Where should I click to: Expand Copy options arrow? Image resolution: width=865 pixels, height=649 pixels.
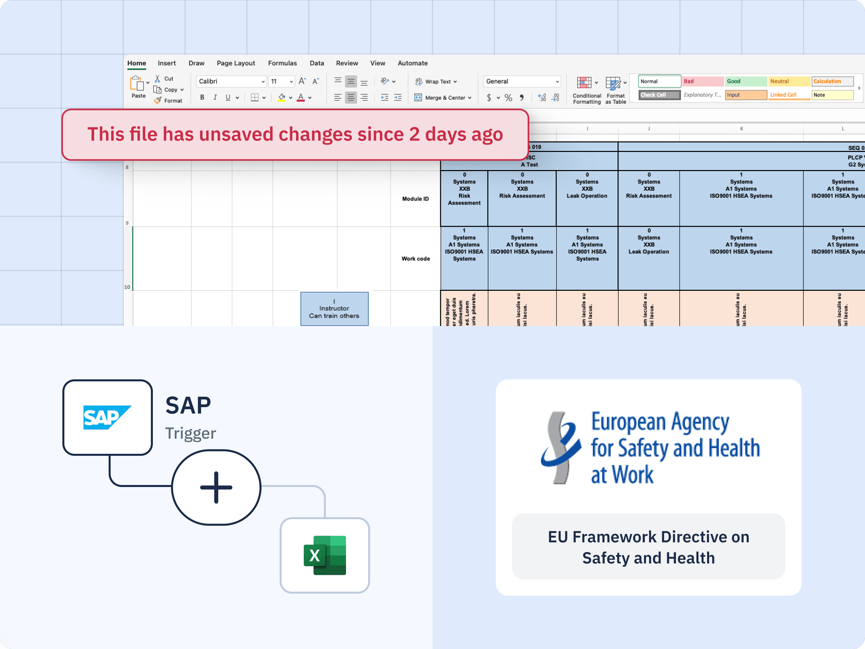[182, 90]
